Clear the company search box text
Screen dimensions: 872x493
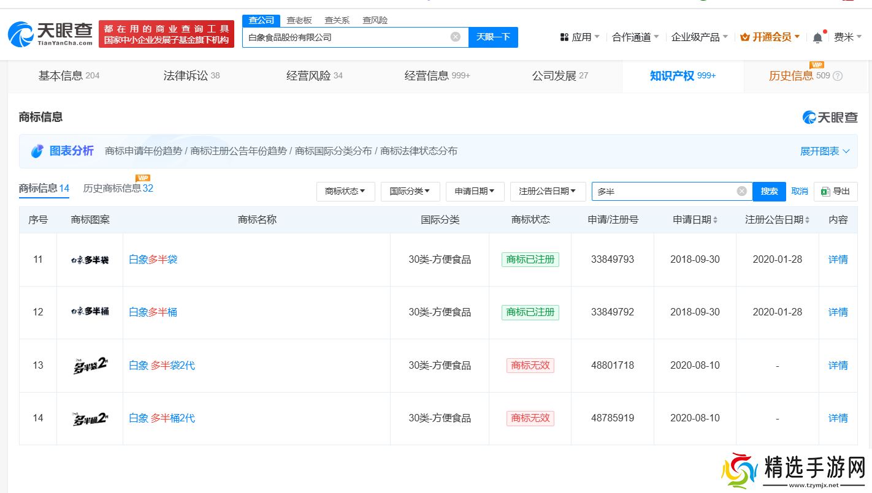pyautogui.click(x=455, y=37)
